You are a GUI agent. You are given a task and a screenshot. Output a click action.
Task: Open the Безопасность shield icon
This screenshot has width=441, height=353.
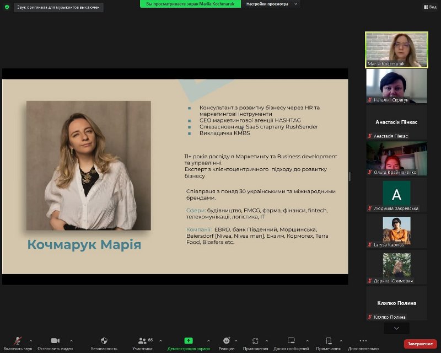(x=104, y=341)
